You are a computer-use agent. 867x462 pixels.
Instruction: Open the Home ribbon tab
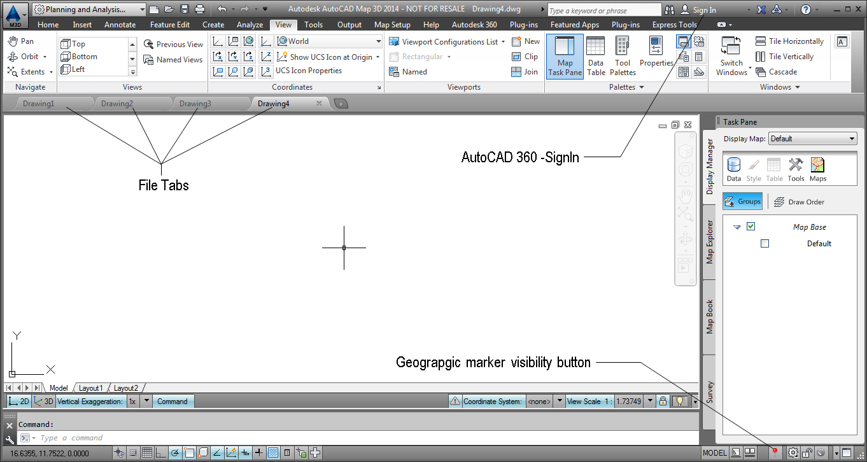pyautogui.click(x=48, y=25)
